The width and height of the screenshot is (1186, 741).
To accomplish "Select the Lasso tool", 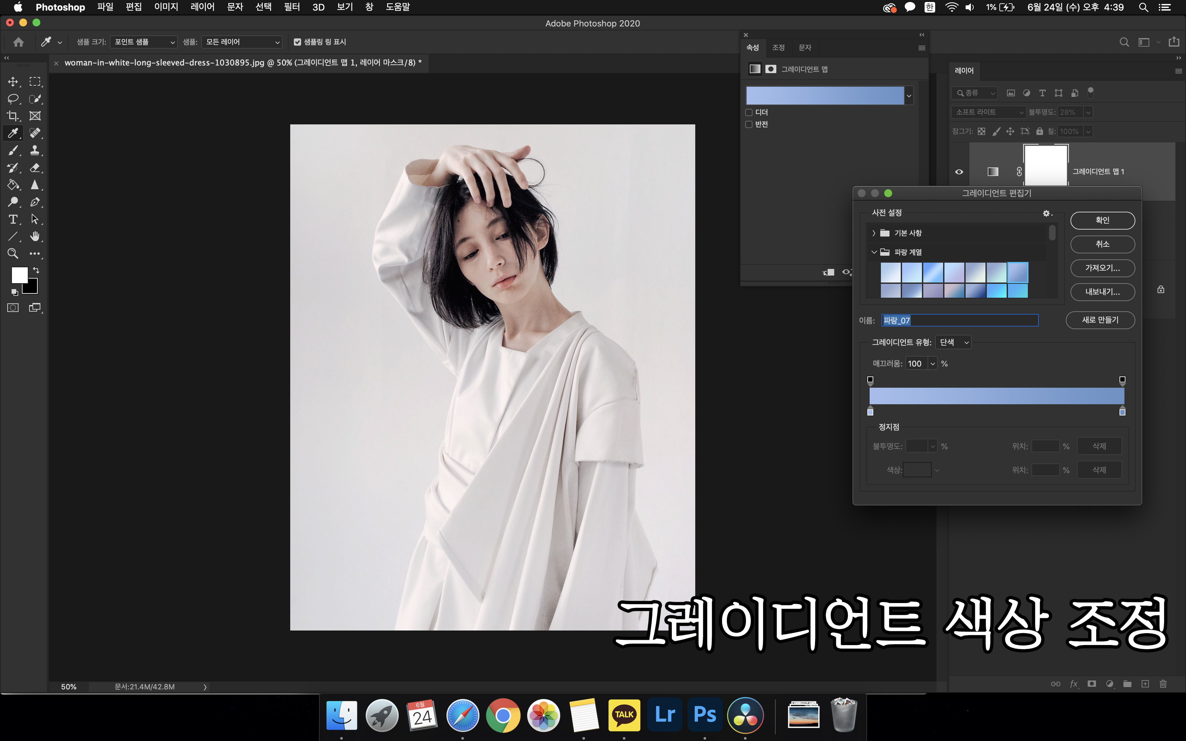I will pos(13,99).
